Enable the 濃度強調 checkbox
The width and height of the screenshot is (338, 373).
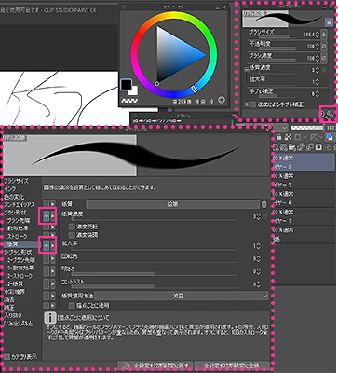pyautogui.click(x=72, y=235)
